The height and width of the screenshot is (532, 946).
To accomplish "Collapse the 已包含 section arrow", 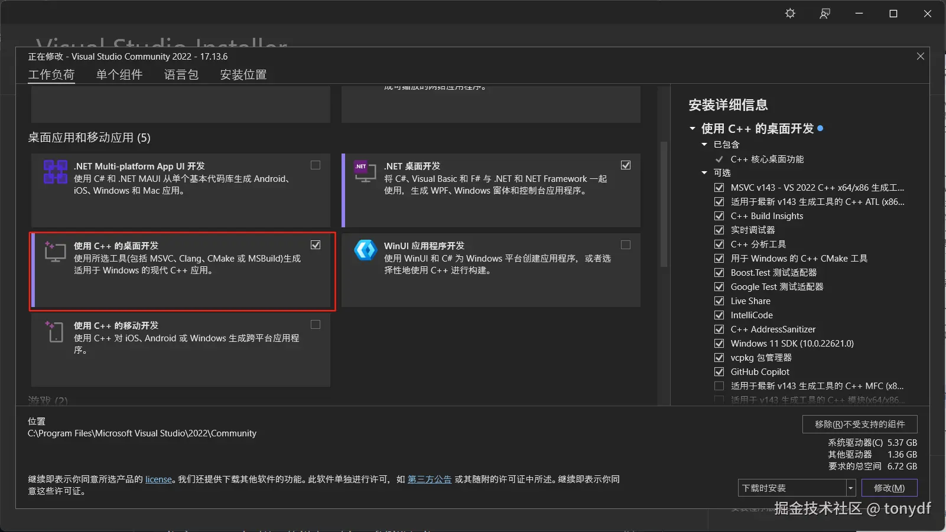I will (704, 145).
